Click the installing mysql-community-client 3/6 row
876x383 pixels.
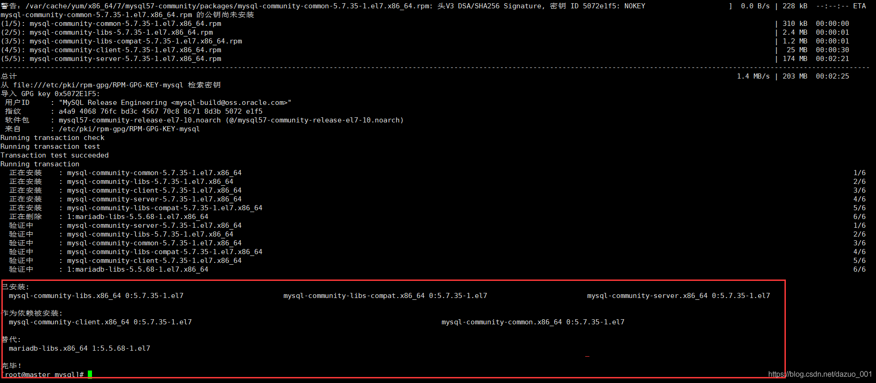437,190
